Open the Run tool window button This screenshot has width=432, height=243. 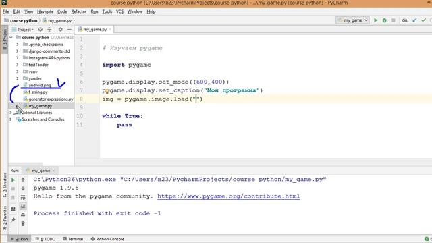coord(20,239)
